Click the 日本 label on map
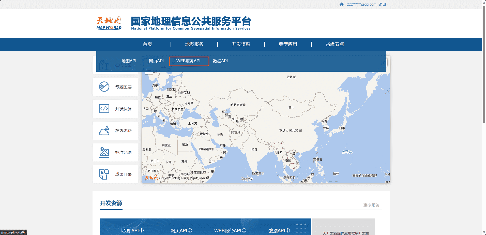 [x=342, y=128]
